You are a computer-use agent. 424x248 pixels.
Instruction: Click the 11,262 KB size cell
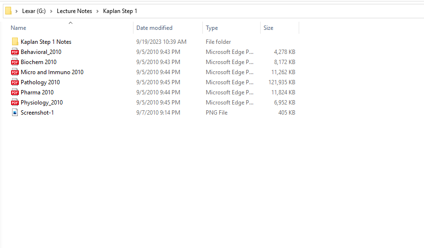[x=283, y=72]
